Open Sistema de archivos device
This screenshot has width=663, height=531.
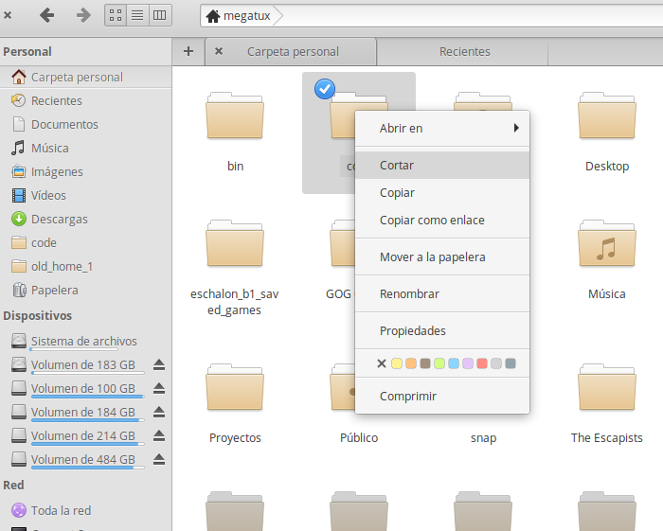tap(86, 341)
